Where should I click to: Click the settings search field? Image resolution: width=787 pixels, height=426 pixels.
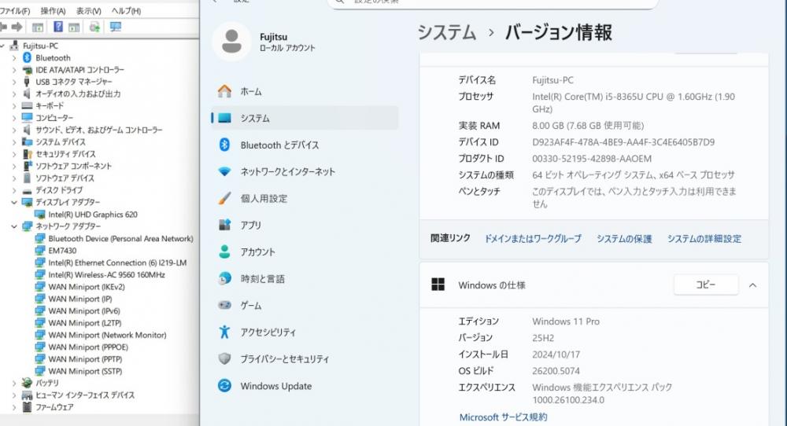[492, 2]
